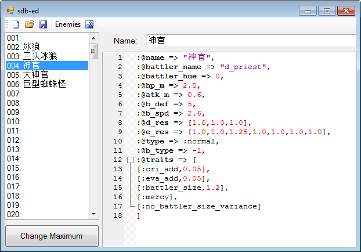Viewport: 361px width, 252px height.
Task: Select list entry 019:
Action: click(47, 205)
